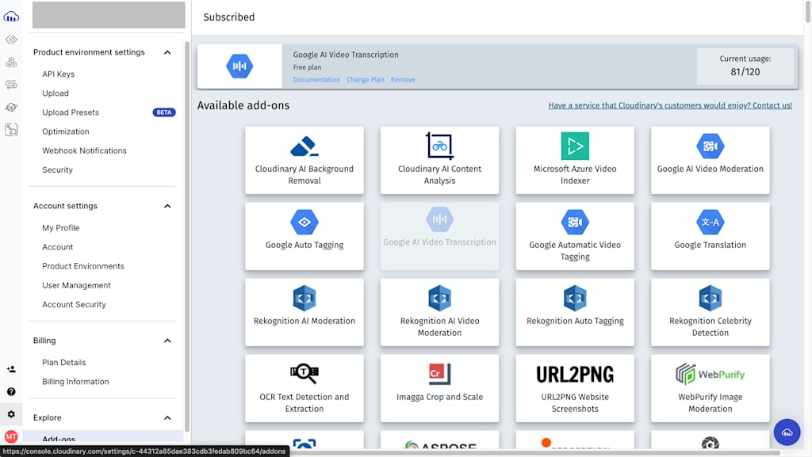The image size is (812, 457).
Task: Open Rekognition AI Video Moderation add-on
Action: click(x=439, y=312)
